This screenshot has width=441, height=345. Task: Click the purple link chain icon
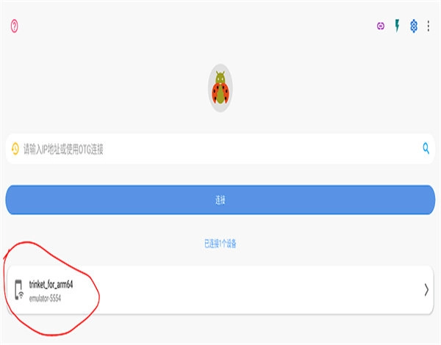(381, 26)
